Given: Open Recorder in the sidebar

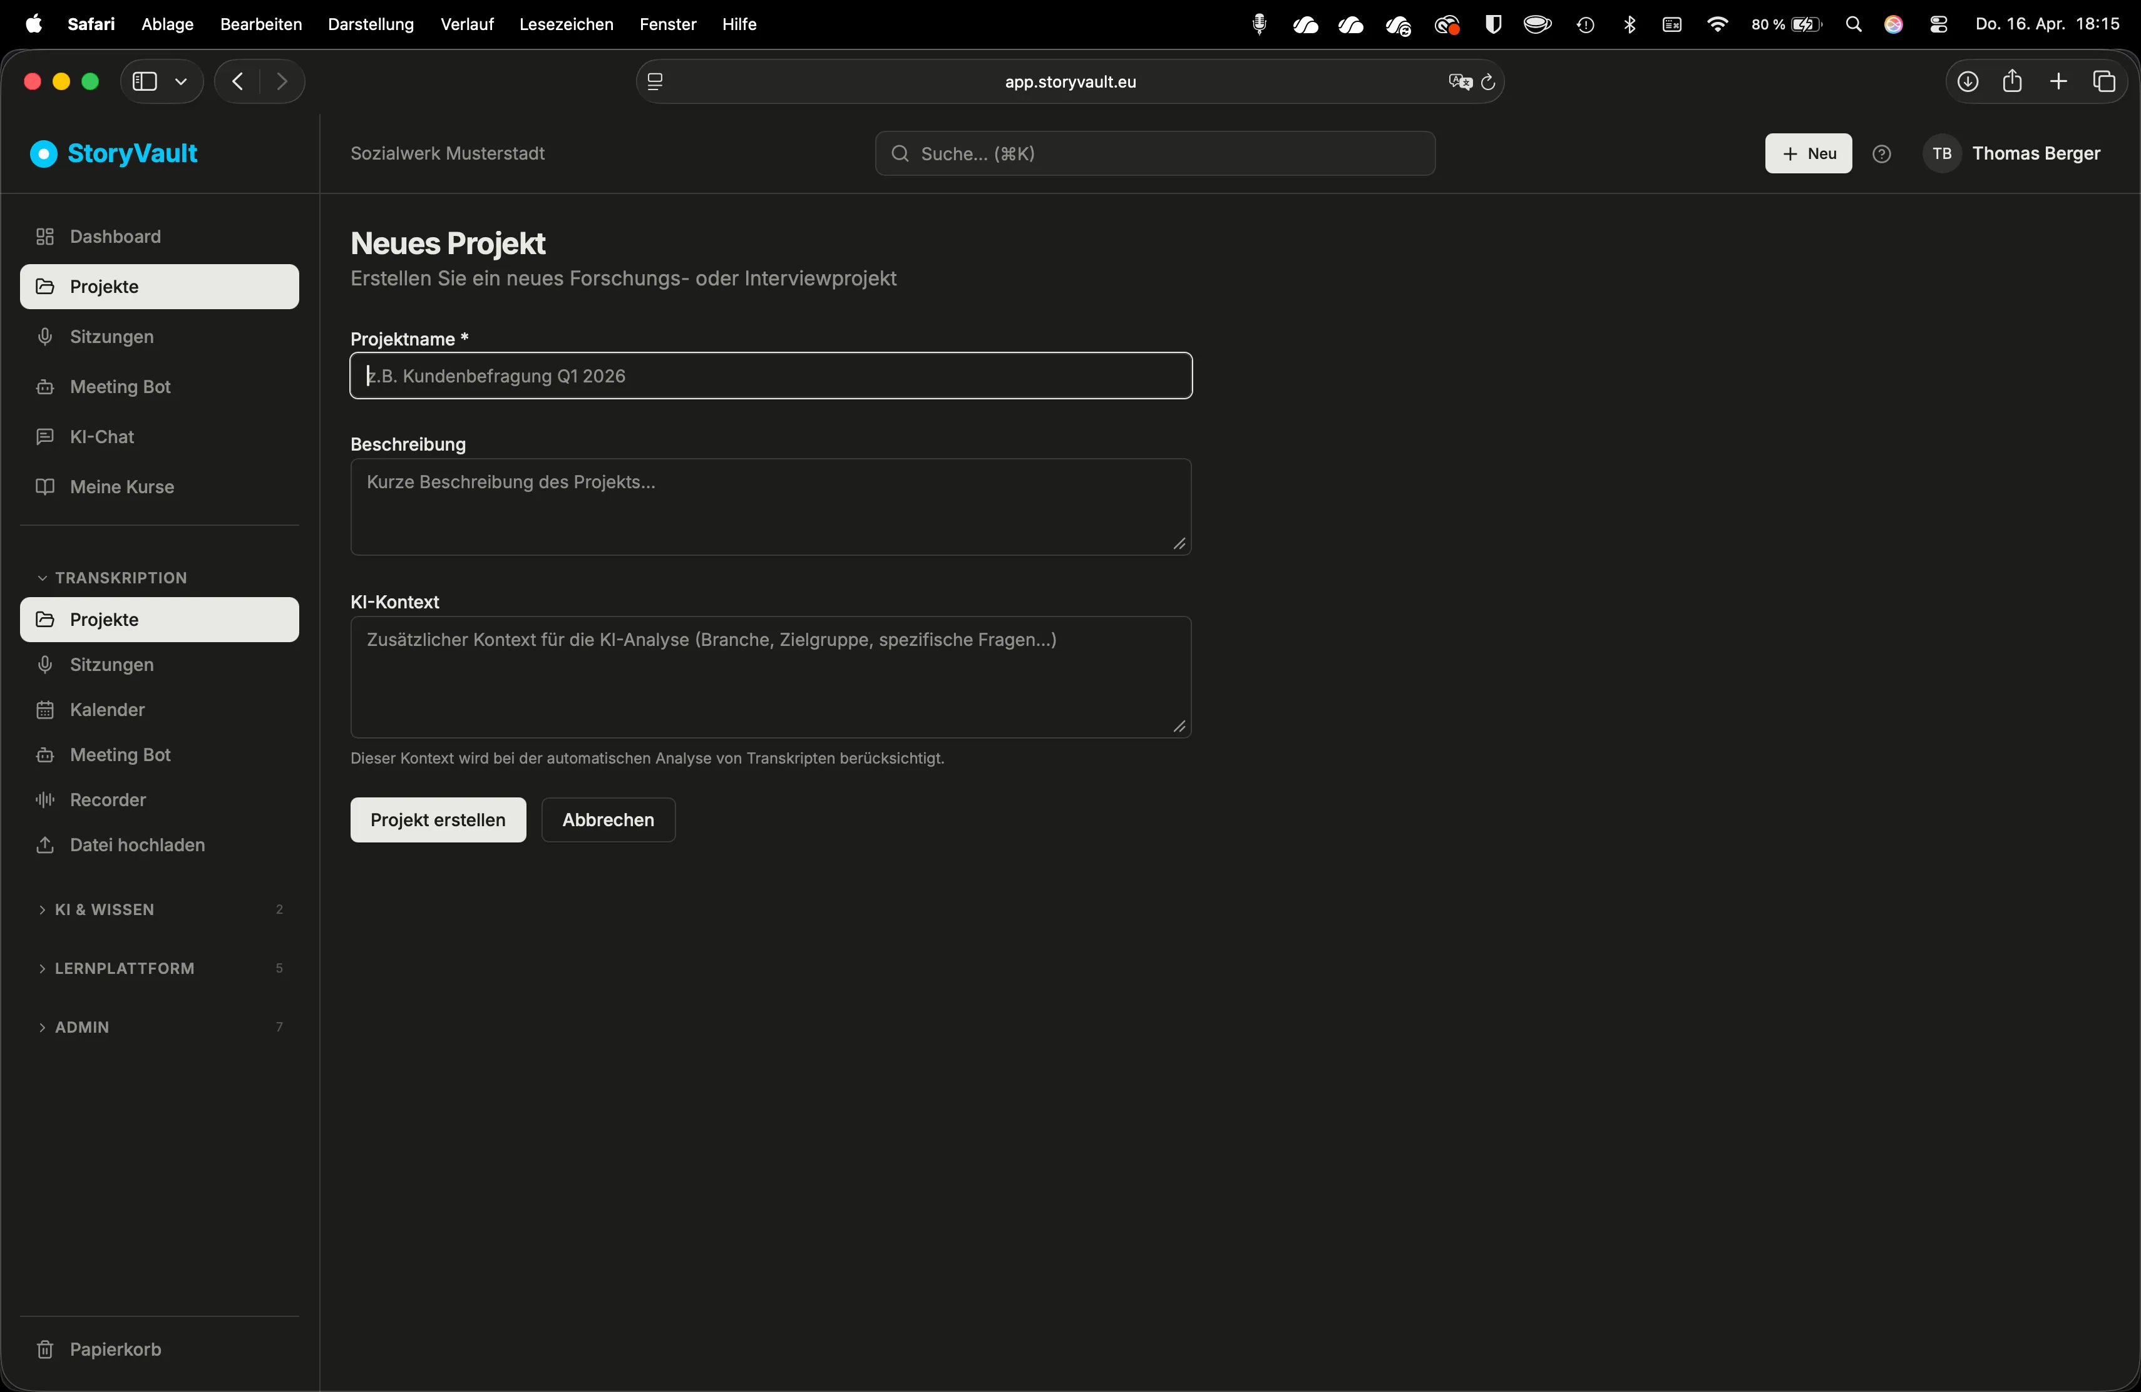Looking at the screenshot, I should tap(159, 799).
